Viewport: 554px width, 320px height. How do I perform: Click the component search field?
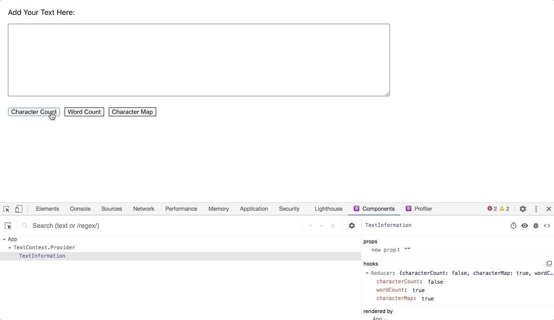(x=163, y=226)
